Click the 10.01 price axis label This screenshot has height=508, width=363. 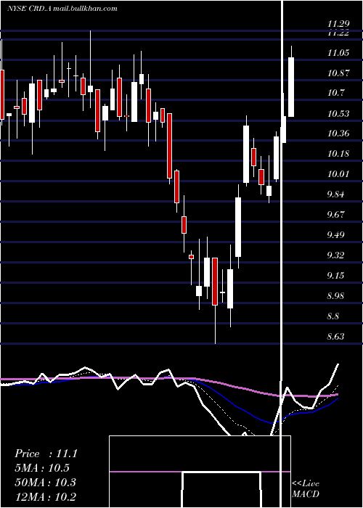338,174
